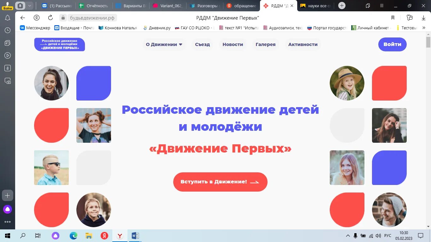Click Вступить в Движение! button

pos(220,182)
